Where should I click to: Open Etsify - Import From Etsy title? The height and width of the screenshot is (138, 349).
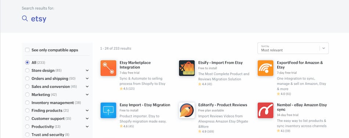pos(220,63)
